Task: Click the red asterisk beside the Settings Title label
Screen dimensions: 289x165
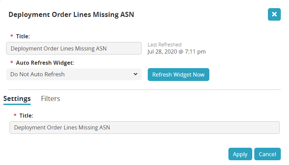Action: tap(15, 116)
